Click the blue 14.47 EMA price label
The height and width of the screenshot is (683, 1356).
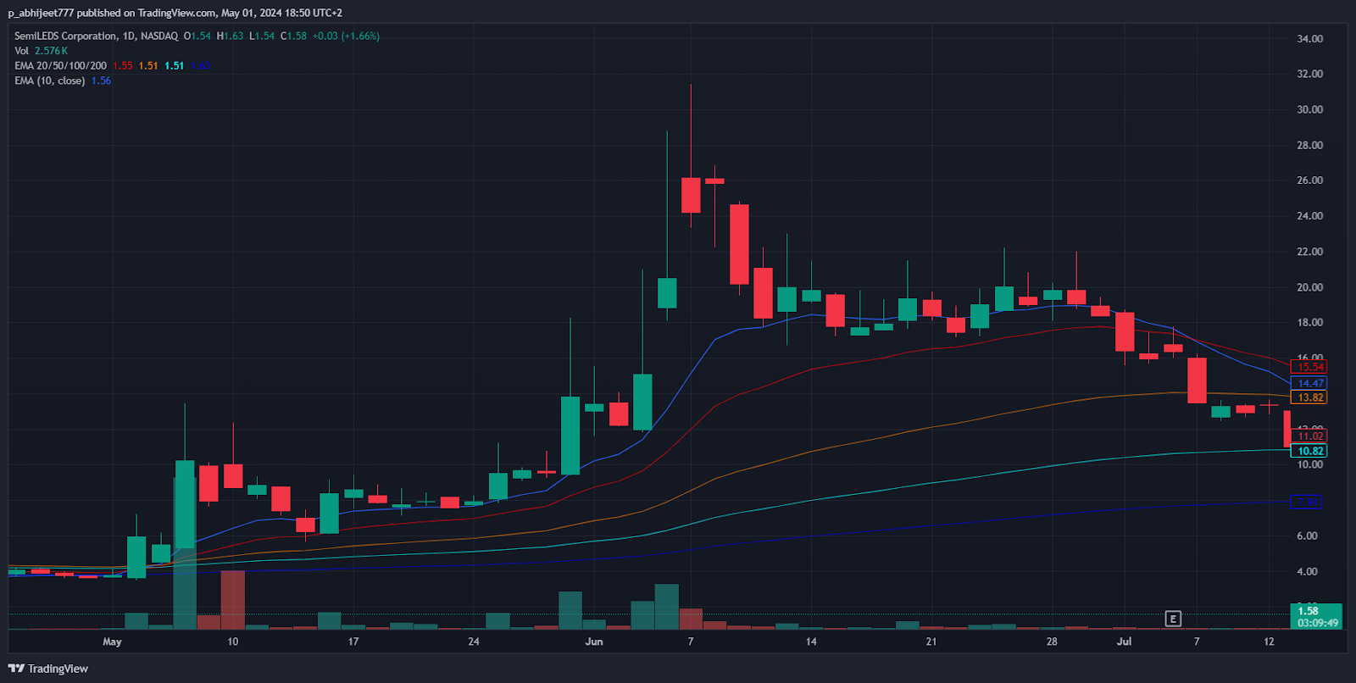point(1309,383)
